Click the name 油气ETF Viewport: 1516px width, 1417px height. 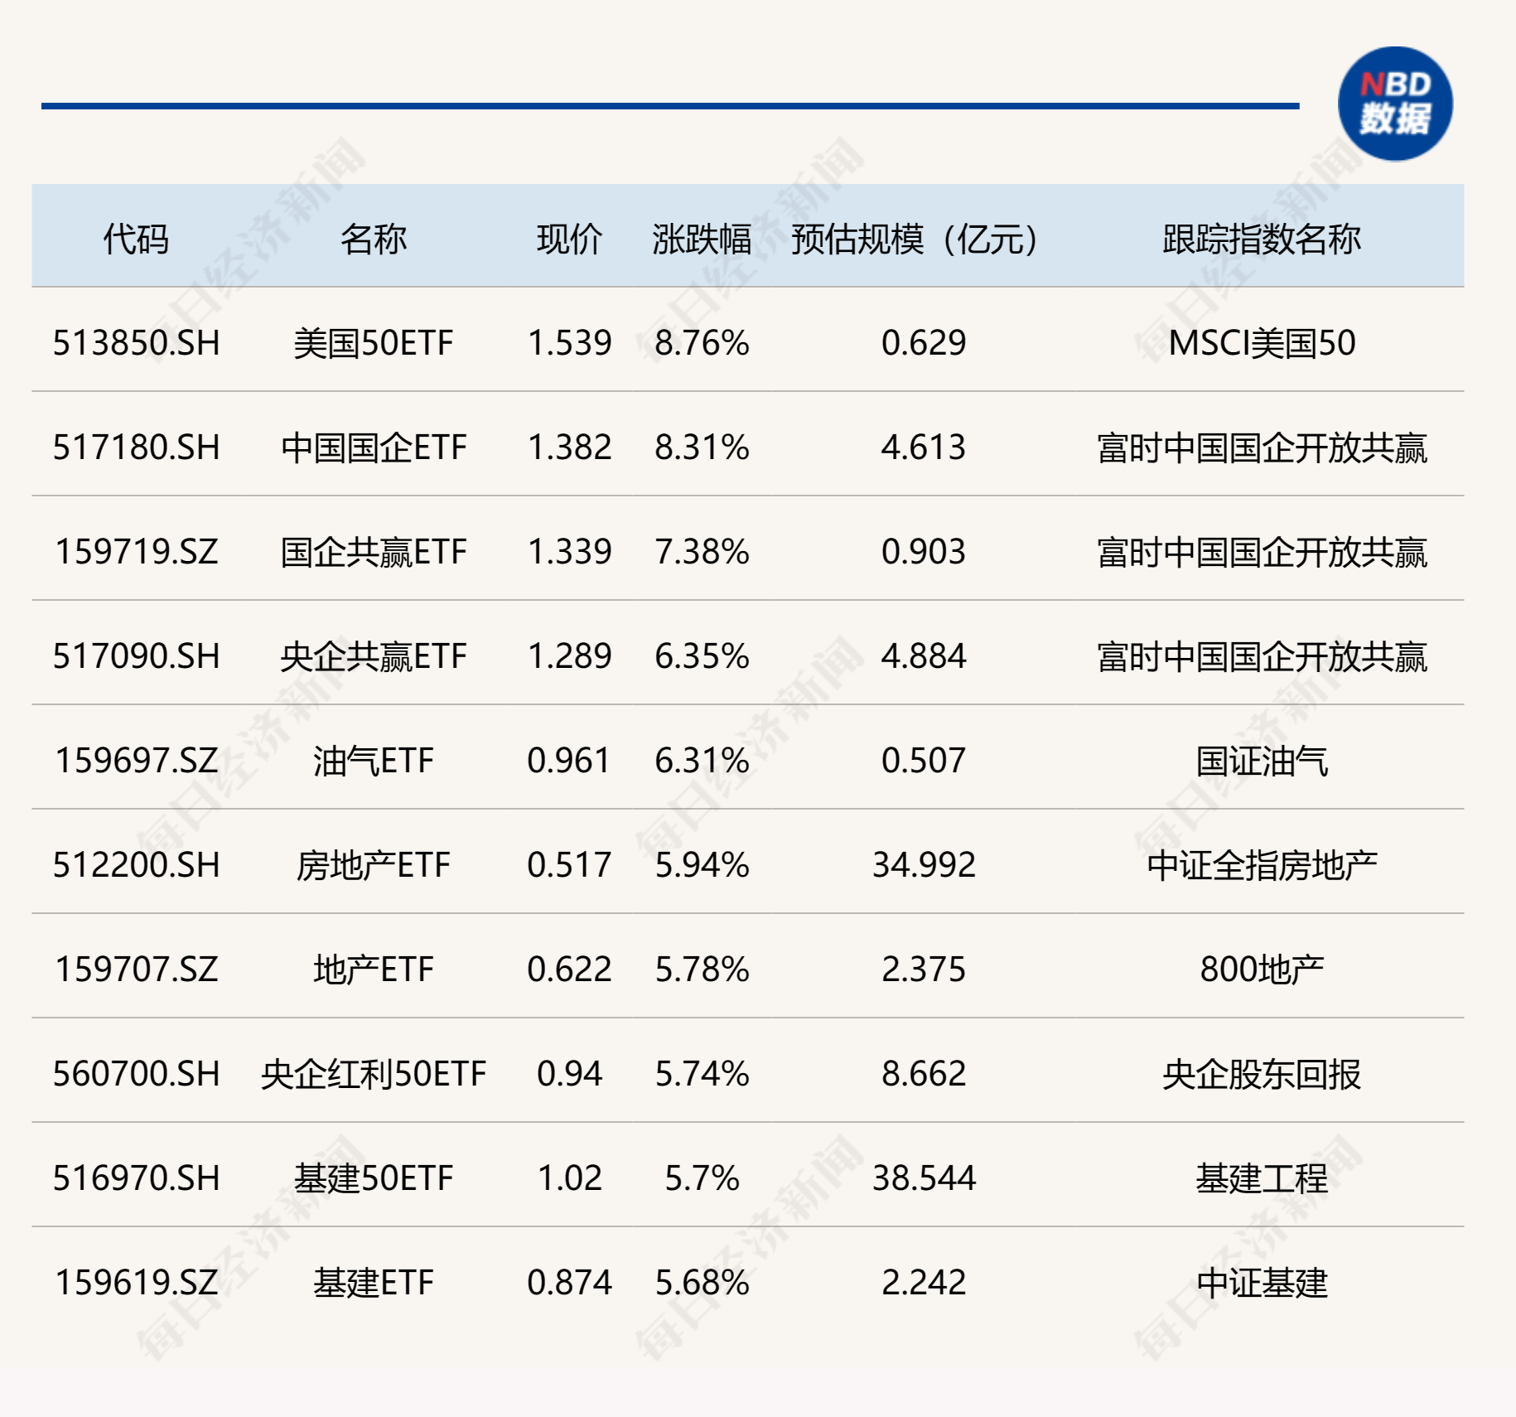tap(374, 761)
